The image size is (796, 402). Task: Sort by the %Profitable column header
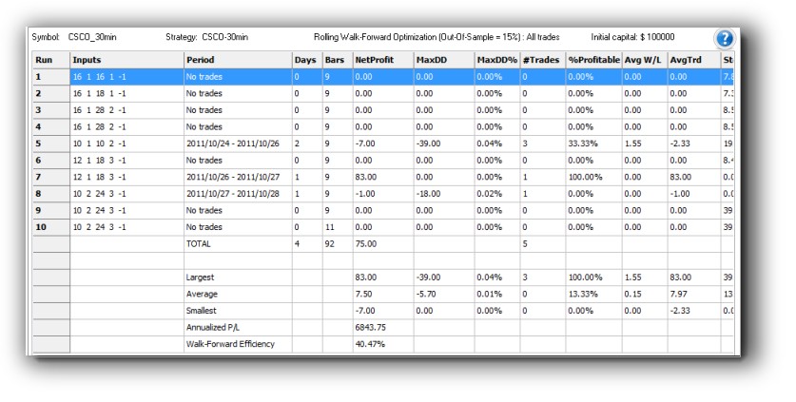[593, 60]
